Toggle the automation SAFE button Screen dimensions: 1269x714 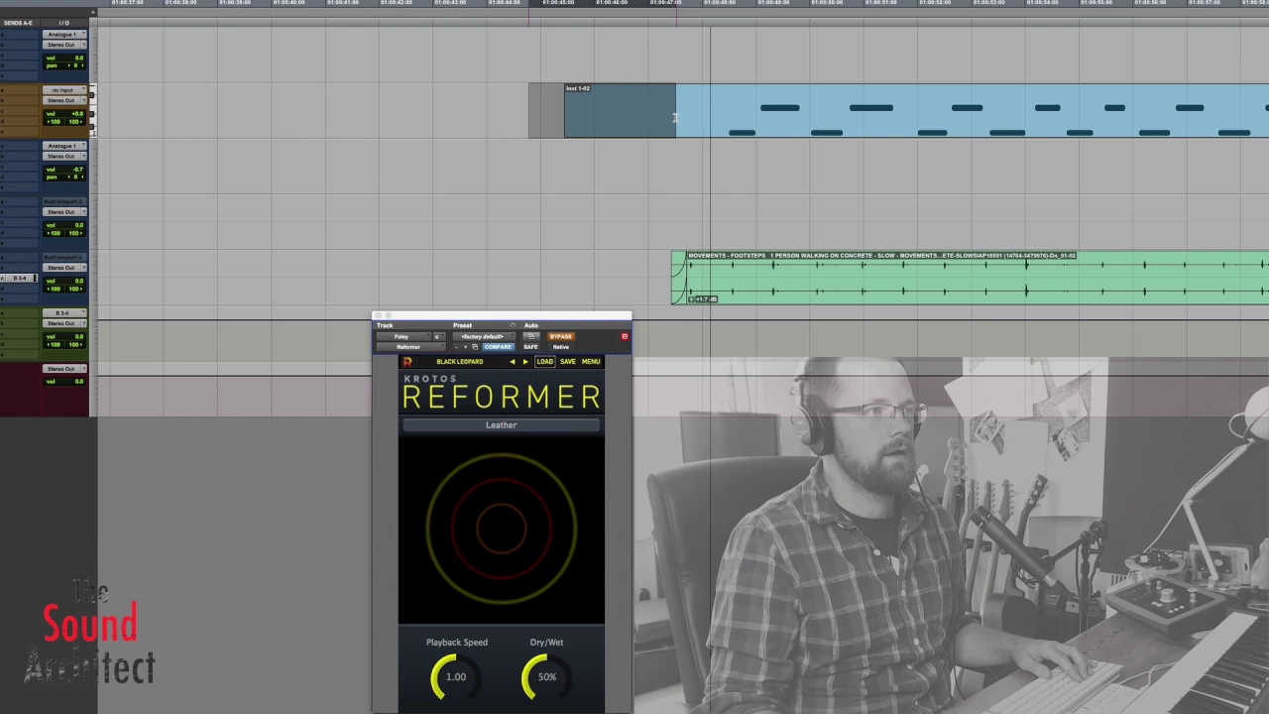(x=530, y=347)
